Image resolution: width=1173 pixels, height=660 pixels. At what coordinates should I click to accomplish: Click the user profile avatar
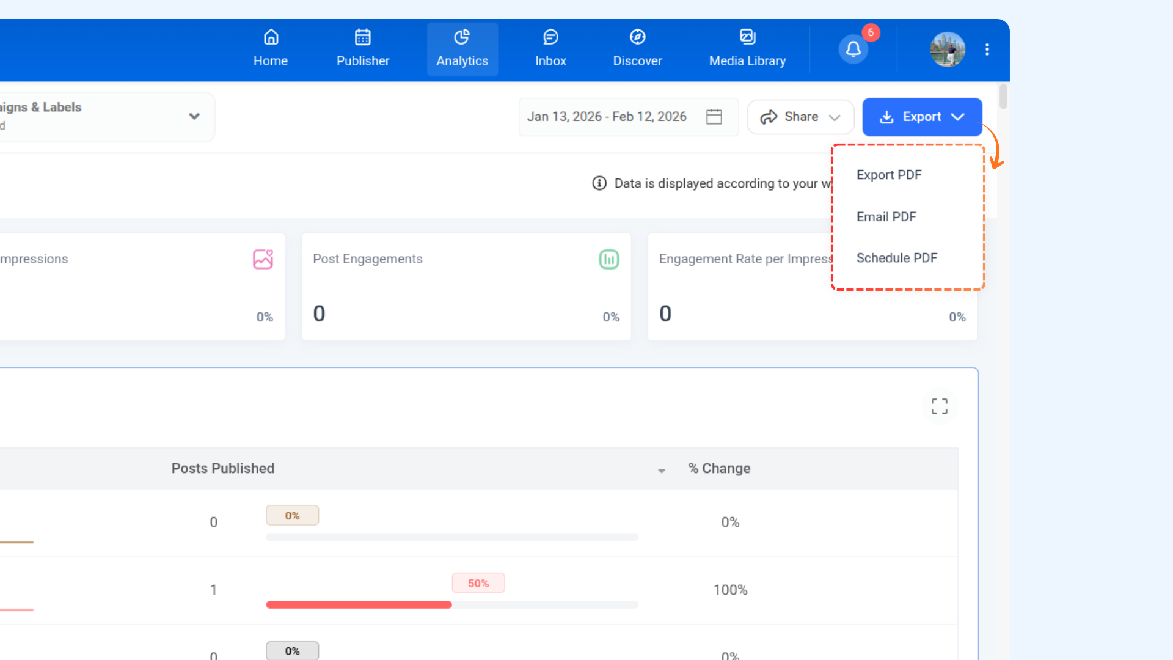coord(947,50)
